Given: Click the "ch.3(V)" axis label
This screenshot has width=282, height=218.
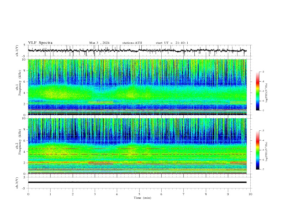Looking at the screenshot, I should [x=17, y=183].
